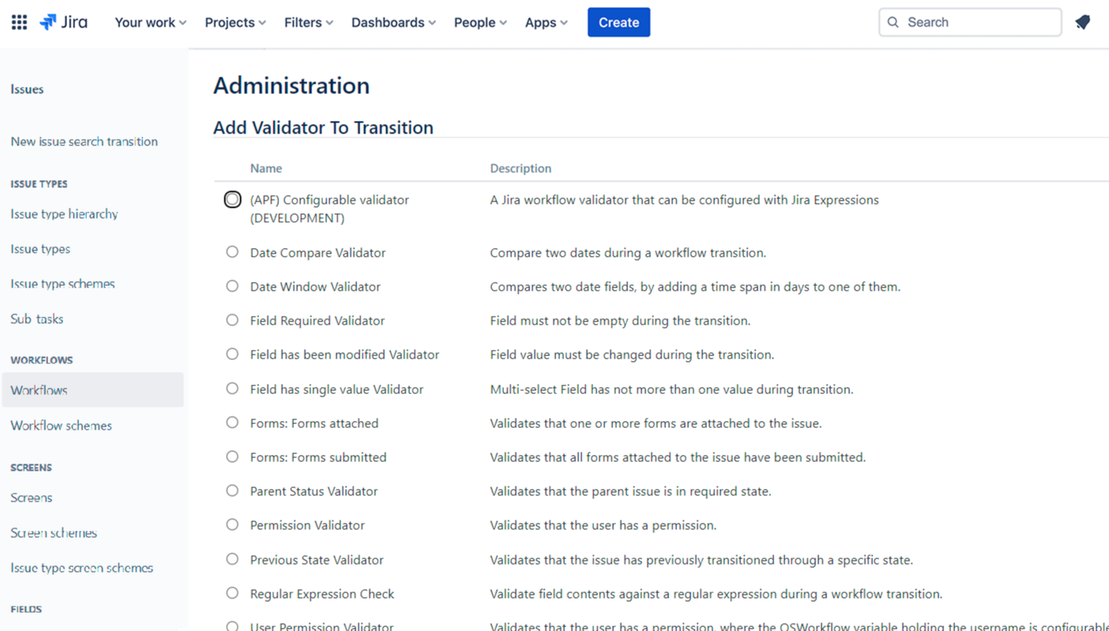Open the app switcher grid icon
This screenshot has width=1109, height=631.
coord(20,22)
